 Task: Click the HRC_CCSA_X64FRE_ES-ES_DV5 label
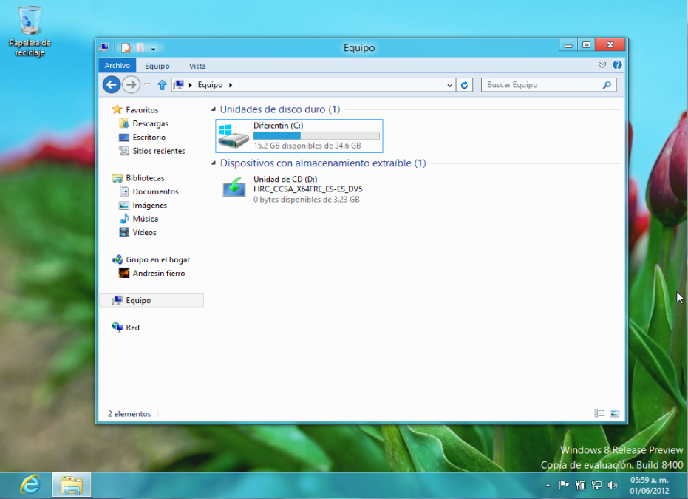click(x=308, y=189)
